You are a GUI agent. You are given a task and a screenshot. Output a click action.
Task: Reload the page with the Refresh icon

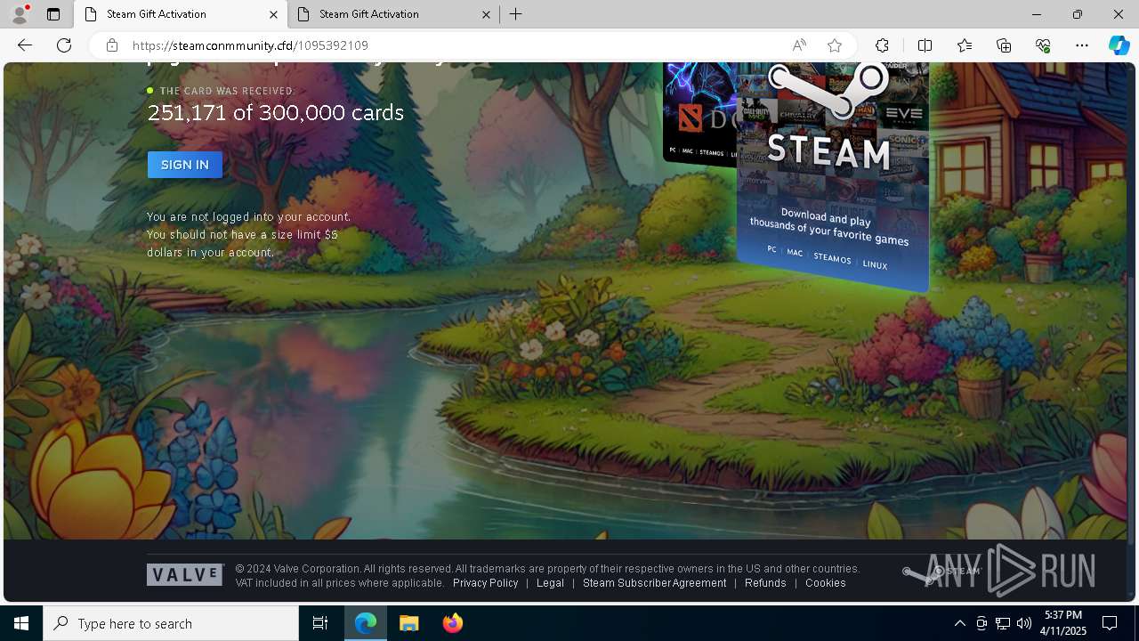pos(64,45)
